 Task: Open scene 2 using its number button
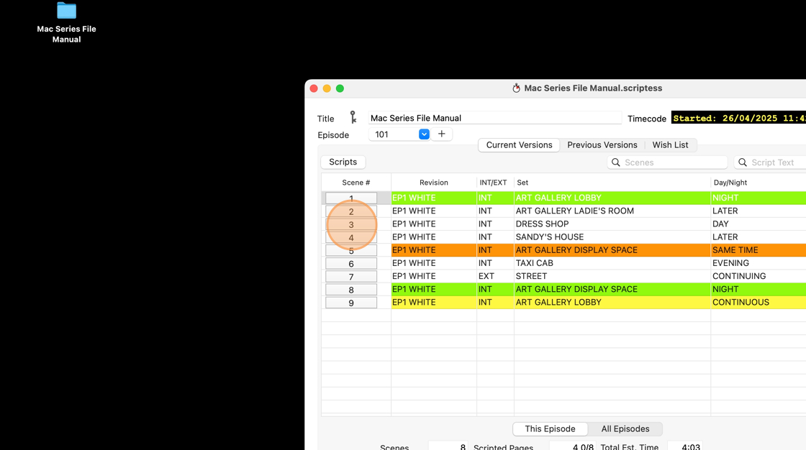[351, 211]
